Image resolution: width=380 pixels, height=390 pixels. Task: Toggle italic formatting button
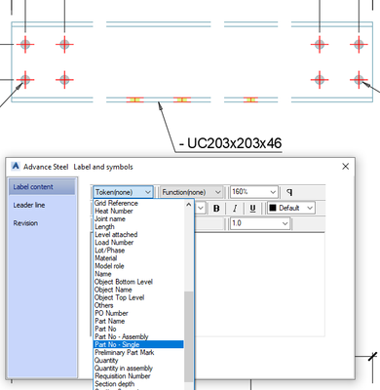[x=235, y=209]
